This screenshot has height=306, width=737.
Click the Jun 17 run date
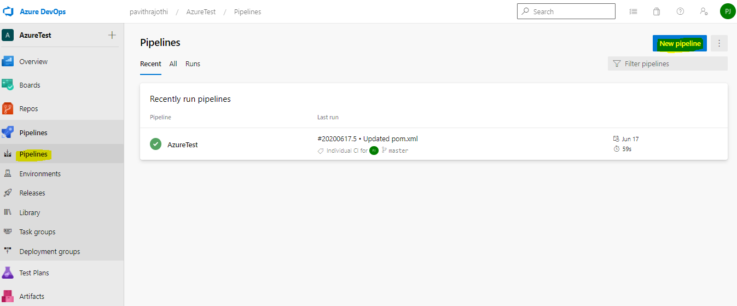[x=630, y=139]
